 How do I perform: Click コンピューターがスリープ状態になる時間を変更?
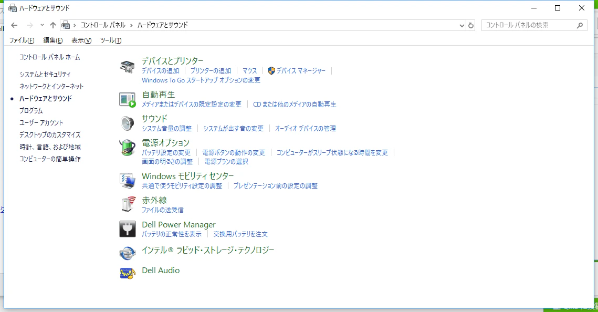(x=332, y=152)
